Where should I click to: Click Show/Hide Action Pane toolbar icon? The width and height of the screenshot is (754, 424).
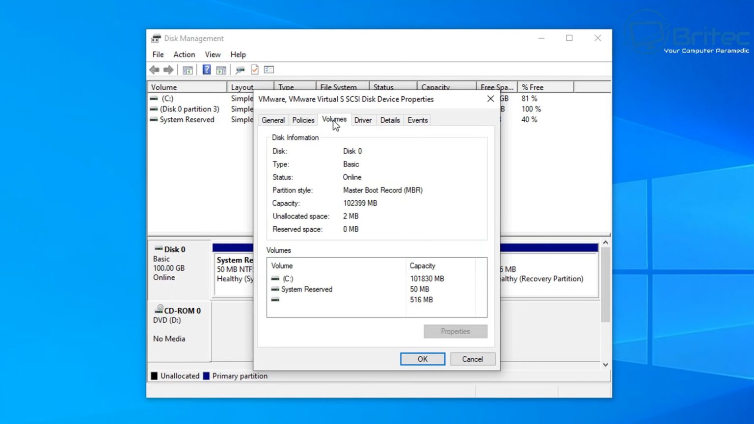pyautogui.click(x=221, y=70)
